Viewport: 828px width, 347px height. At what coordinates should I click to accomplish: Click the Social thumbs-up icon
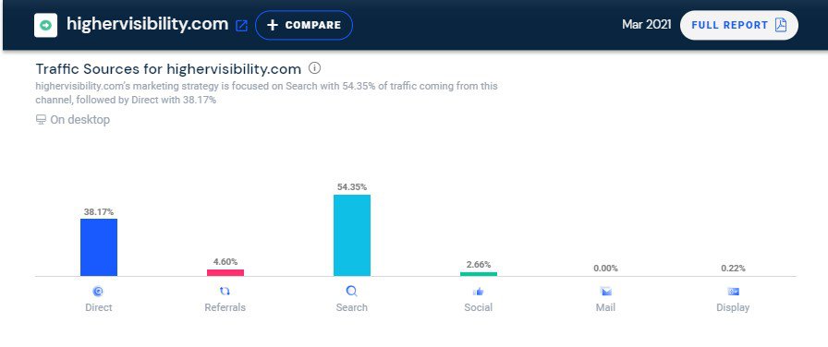479,291
